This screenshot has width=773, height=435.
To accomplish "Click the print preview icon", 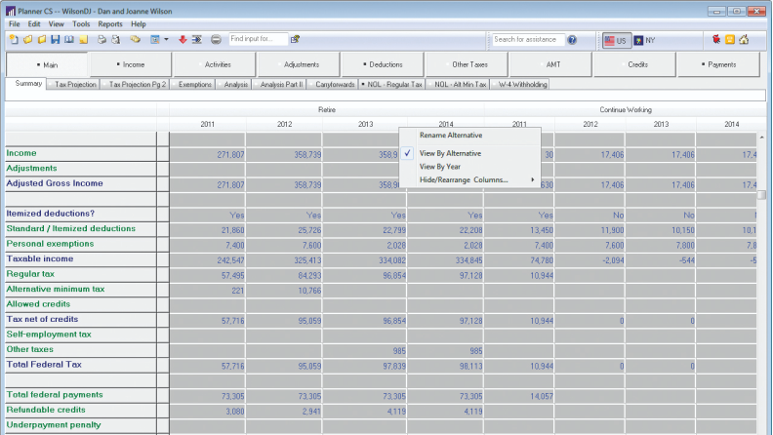I will pos(116,39).
